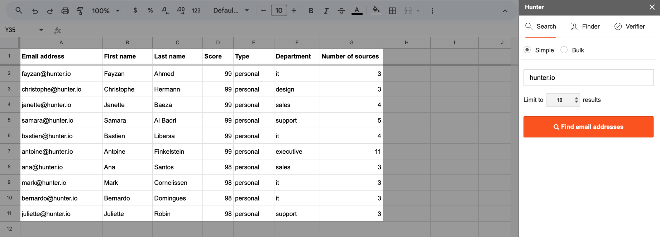
Task: Select column D header
Action: pyautogui.click(x=218, y=43)
